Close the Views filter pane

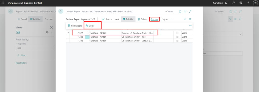pos(51,27)
